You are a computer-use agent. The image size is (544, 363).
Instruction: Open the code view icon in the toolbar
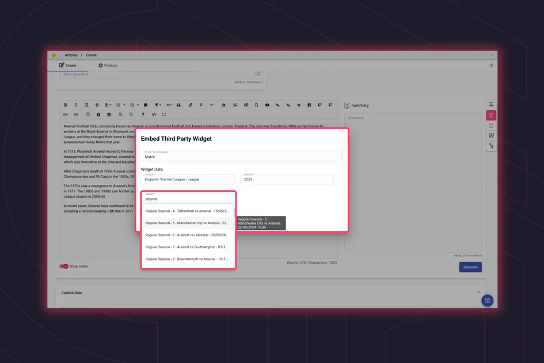pos(154,115)
